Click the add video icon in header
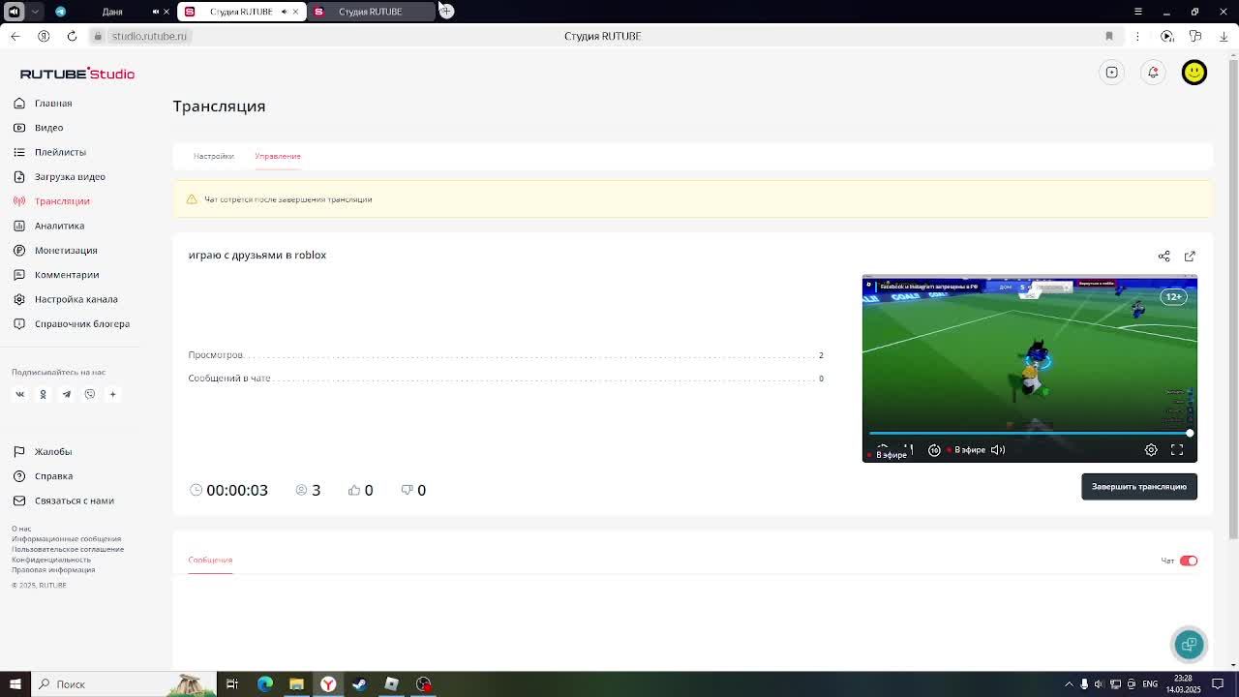Screen dimensions: 1239x697 coord(1112,72)
